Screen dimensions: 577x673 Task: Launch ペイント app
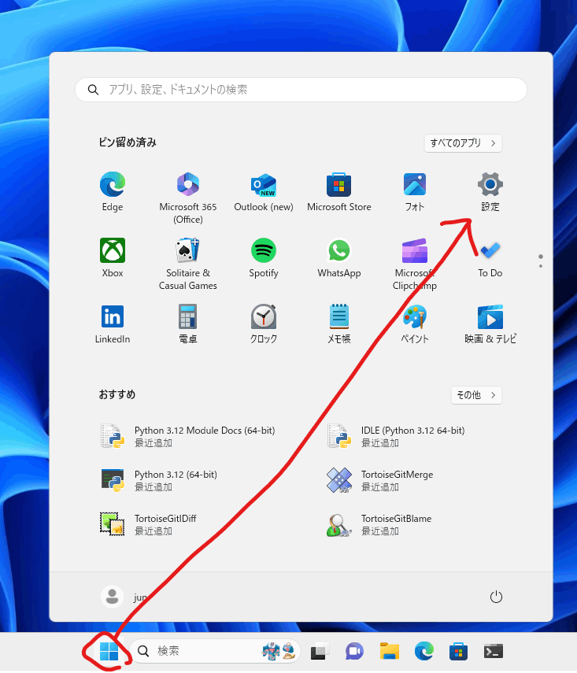pyautogui.click(x=415, y=324)
